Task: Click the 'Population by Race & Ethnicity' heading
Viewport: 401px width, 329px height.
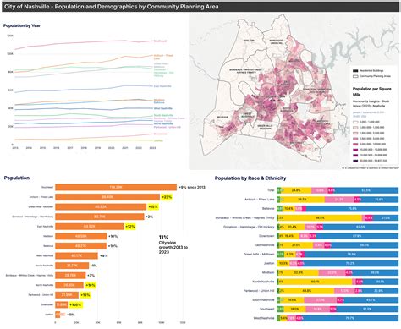Action: (x=250, y=178)
